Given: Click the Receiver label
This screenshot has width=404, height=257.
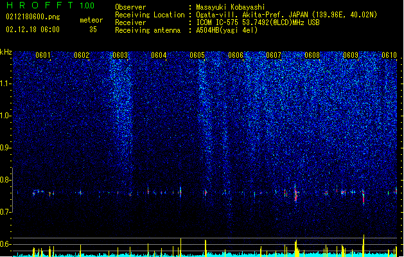Looking at the screenshot, I should tap(130, 22).
